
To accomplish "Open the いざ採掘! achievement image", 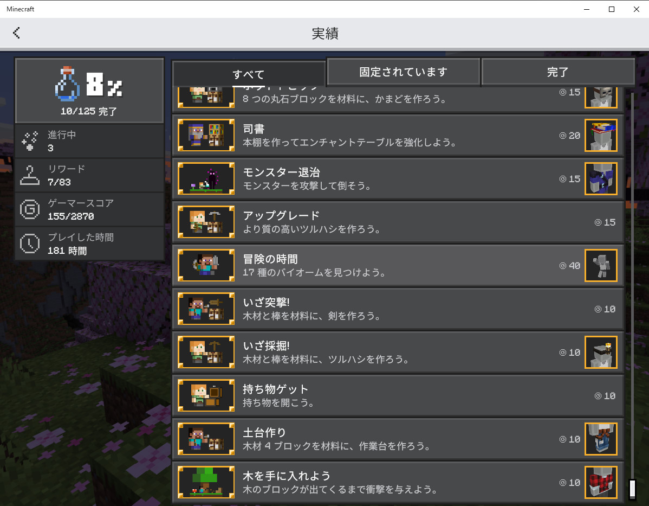I will pos(206,352).
